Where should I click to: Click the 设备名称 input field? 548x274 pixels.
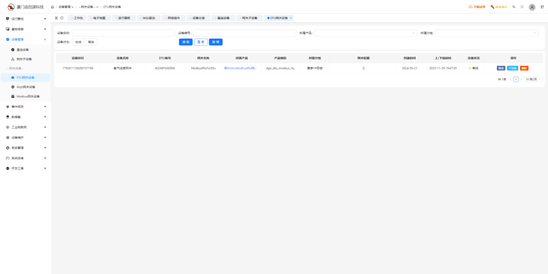(x=123, y=33)
